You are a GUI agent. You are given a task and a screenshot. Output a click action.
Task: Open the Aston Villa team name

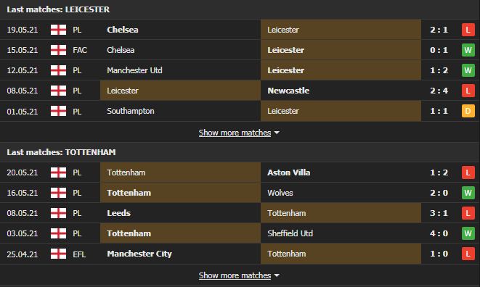coord(289,172)
